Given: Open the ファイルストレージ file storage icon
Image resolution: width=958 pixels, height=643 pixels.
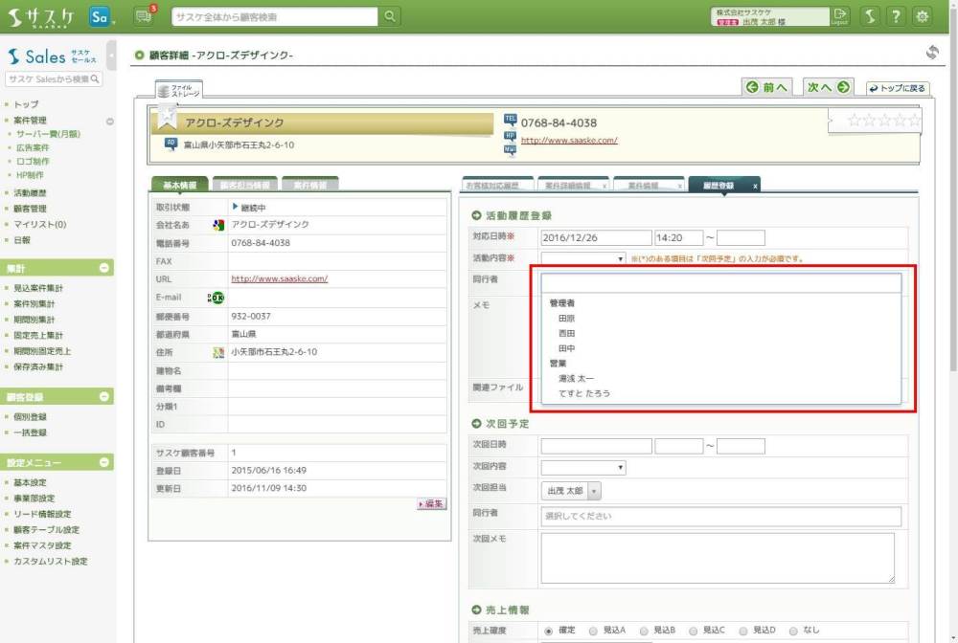Looking at the screenshot, I should [178, 91].
